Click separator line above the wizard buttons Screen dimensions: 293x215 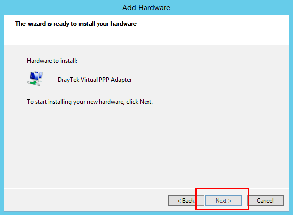click(x=146, y=188)
